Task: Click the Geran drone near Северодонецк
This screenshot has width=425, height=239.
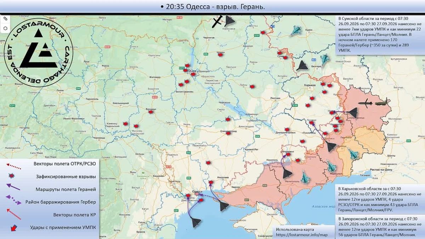Action: (x=352, y=113)
